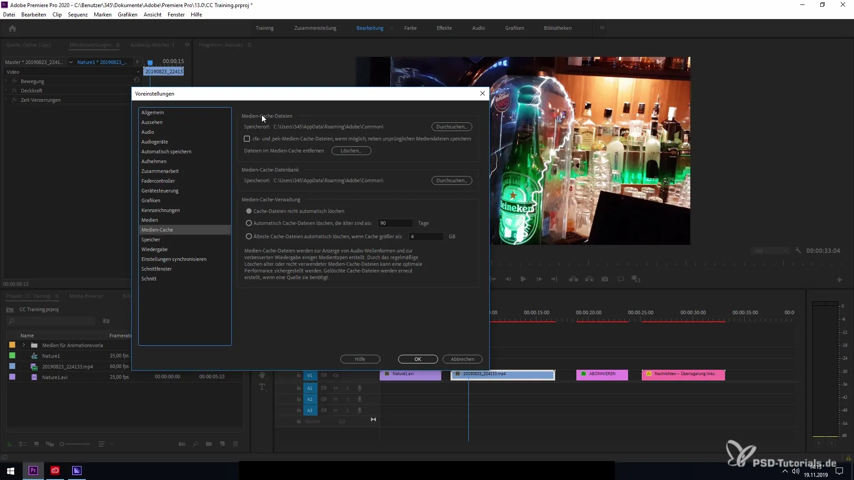Click Automate to Sequence icon
Viewport: 854px width, 480px height.
coord(182,444)
